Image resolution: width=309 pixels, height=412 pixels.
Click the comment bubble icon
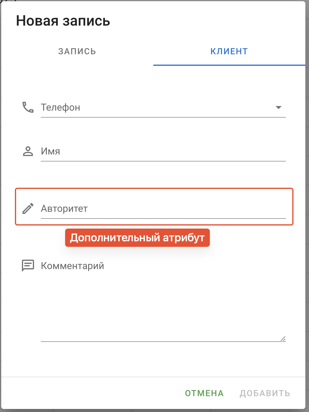coord(28,266)
